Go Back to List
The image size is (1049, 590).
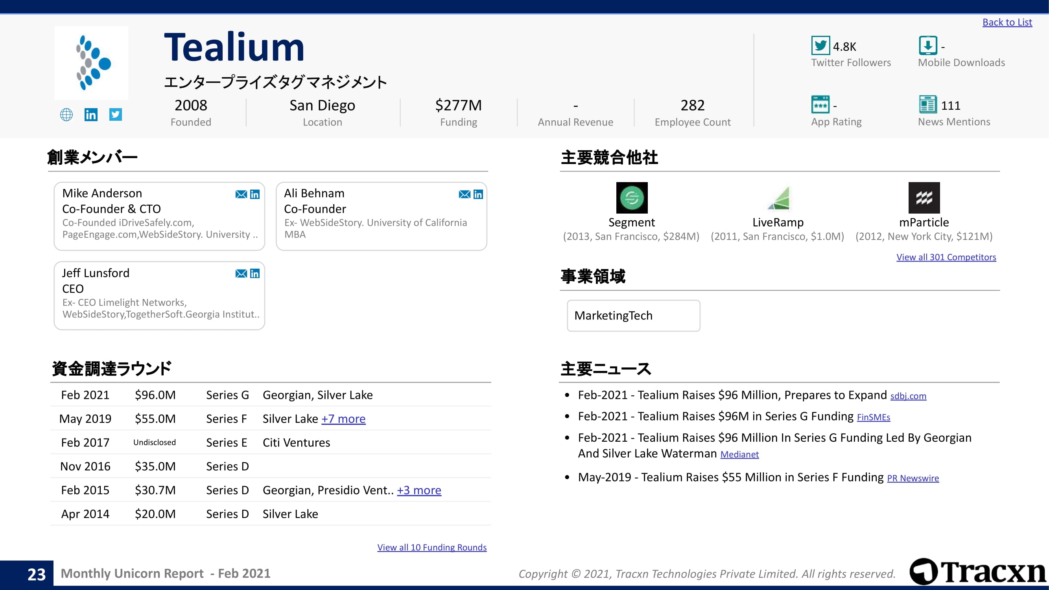point(1007,22)
